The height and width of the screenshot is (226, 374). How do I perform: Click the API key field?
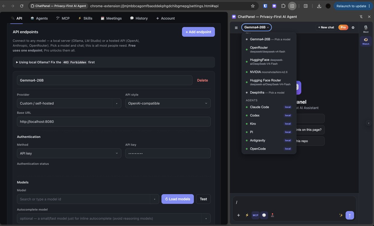pyautogui.click(x=168, y=153)
